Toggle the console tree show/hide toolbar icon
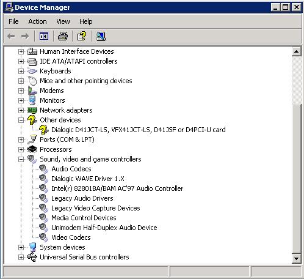Image resolution: width=304 pixels, height=279 pixels. (44, 36)
